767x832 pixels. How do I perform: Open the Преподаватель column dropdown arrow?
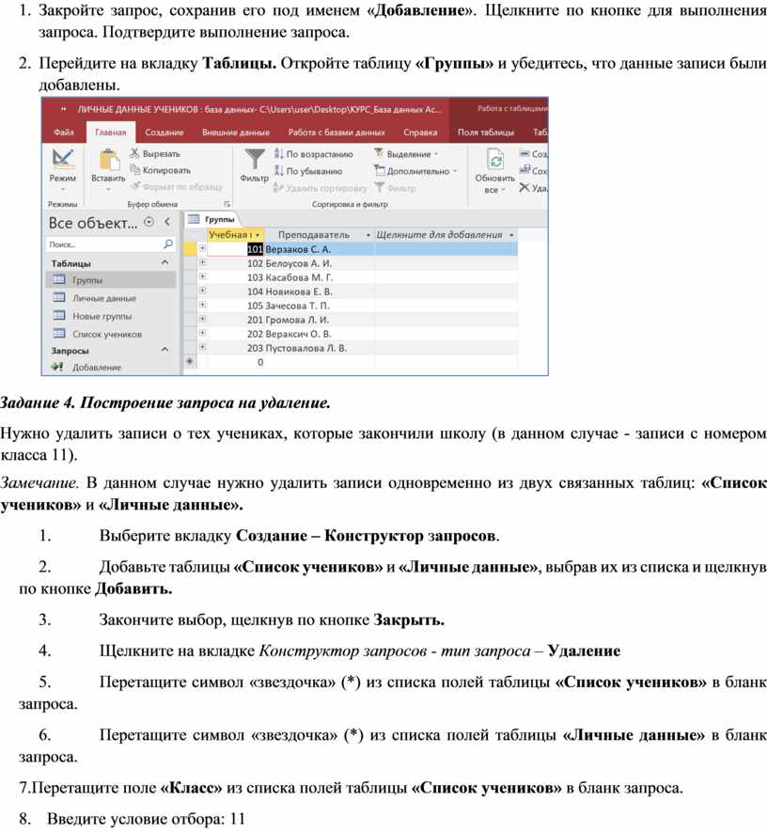tap(368, 234)
